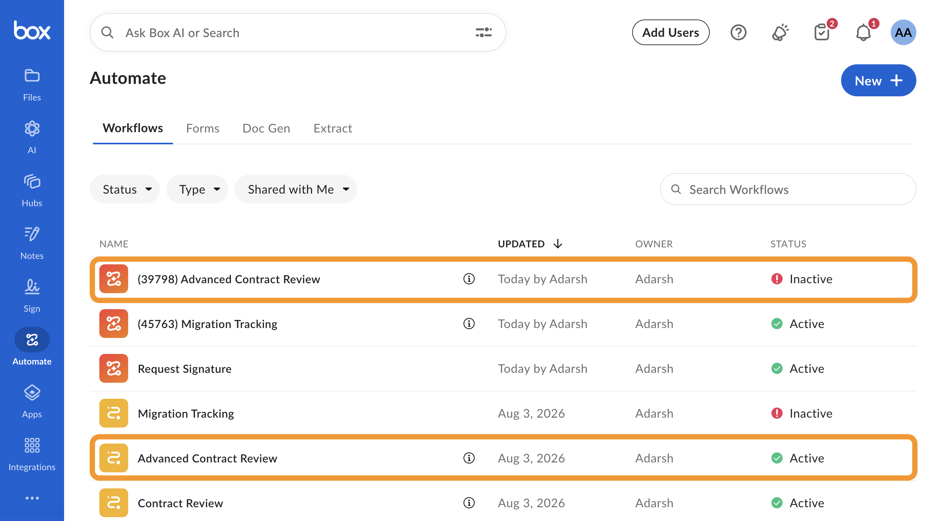Image resolution: width=942 pixels, height=521 pixels.
Task: Show more sidebar options (three dots)
Action: click(x=32, y=498)
